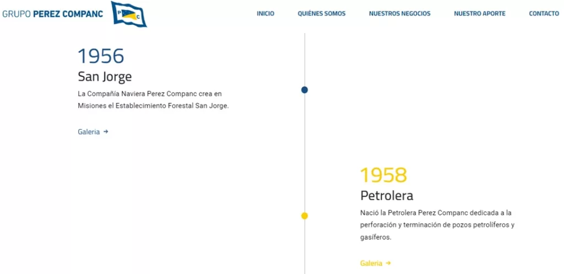Click the yellow arrow beside 1958 Galeria
Screen dimensions: 564x274
388,263
